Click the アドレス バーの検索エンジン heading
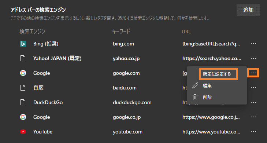Viewport: 267px width, 143px height. (38, 10)
